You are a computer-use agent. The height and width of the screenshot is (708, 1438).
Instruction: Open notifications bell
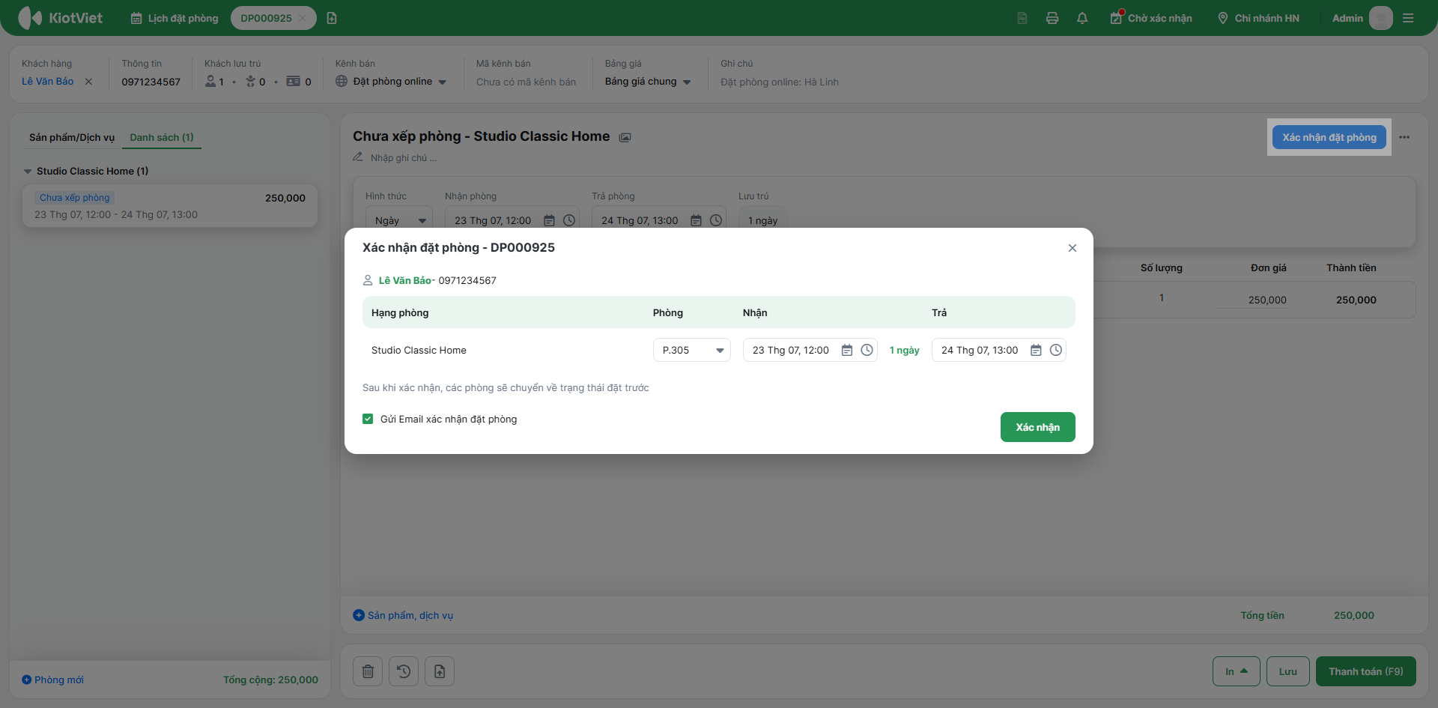tap(1082, 18)
